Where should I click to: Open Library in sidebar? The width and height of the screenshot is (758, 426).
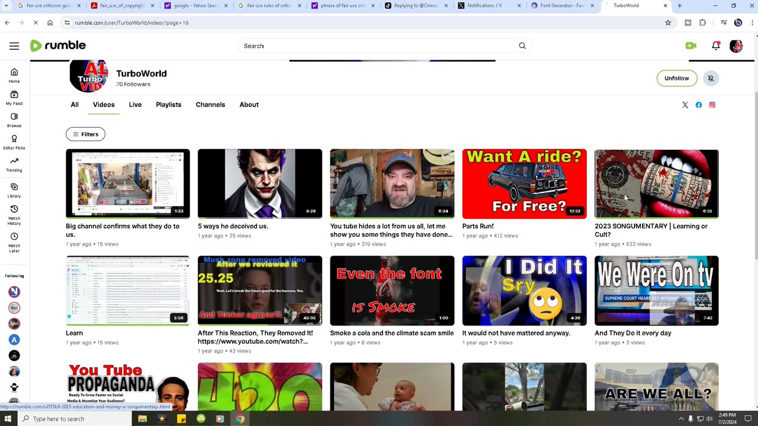pyautogui.click(x=14, y=191)
